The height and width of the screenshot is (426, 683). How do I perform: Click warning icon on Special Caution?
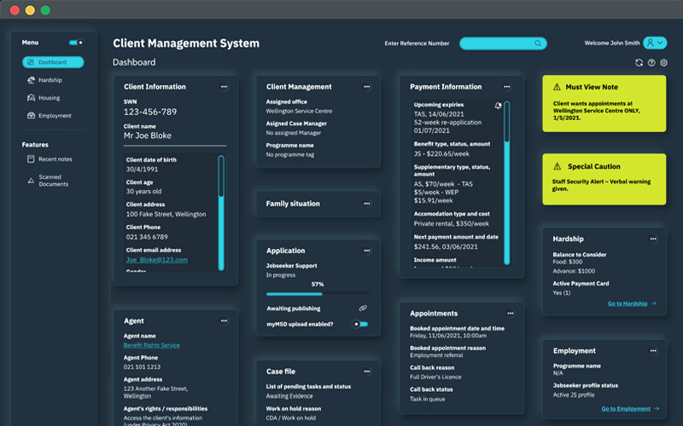click(557, 166)
